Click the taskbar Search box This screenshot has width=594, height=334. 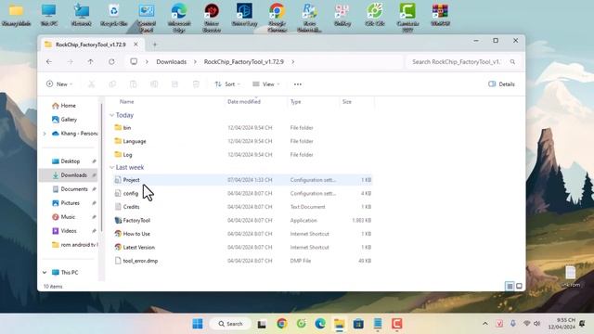click(230, 324)
